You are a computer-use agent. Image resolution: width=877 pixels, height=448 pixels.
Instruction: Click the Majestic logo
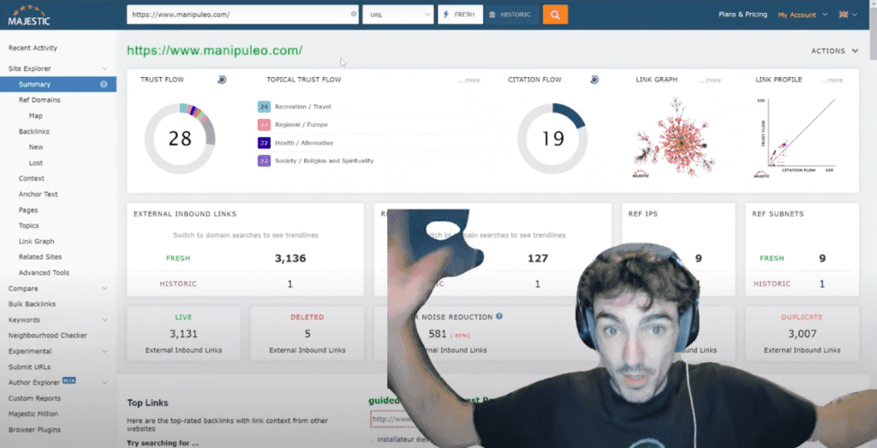click(29, 15)
